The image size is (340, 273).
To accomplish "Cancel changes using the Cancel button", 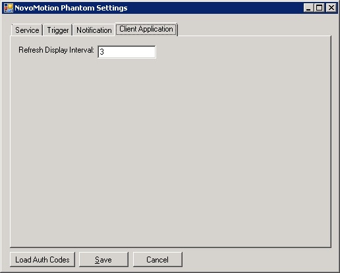I will [157, 260].
